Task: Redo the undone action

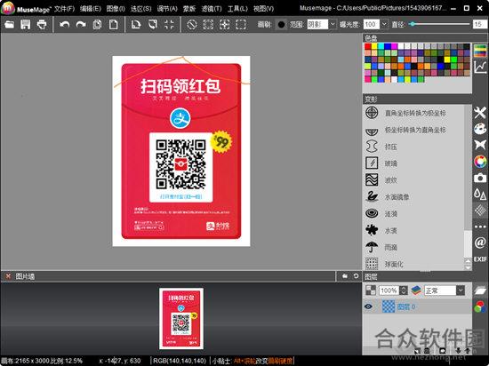Action: coord(81,24)
